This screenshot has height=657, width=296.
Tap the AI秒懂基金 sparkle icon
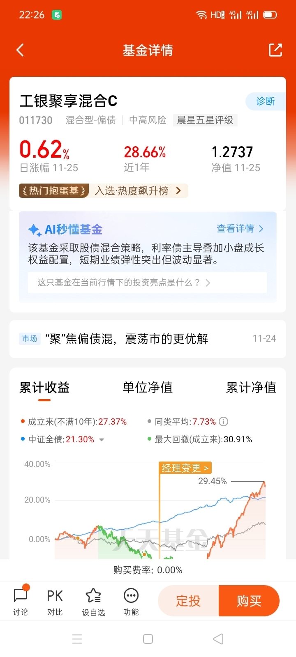(x=34, y=230)
